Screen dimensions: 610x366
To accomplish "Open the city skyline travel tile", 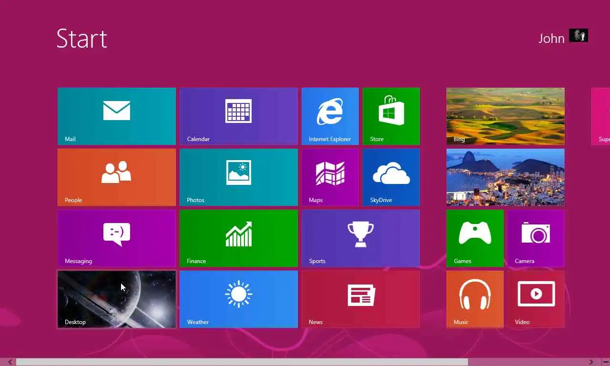I will pyautogui.click(x=506, y=177).
